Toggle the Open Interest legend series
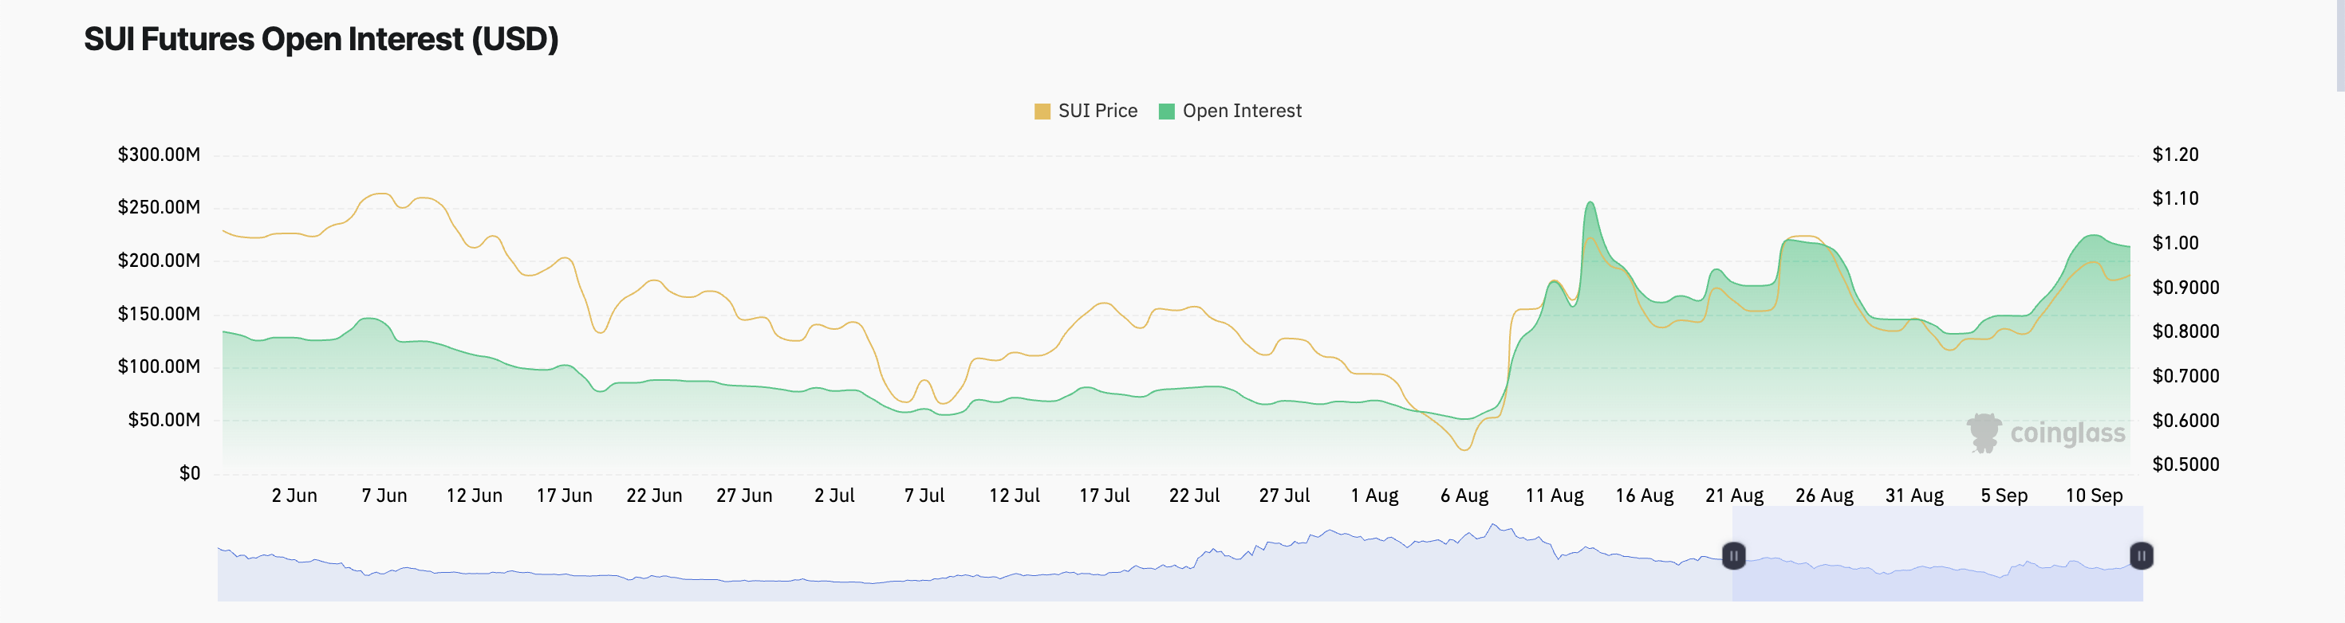2345x623 pixels. click(x=1241, y=111)
